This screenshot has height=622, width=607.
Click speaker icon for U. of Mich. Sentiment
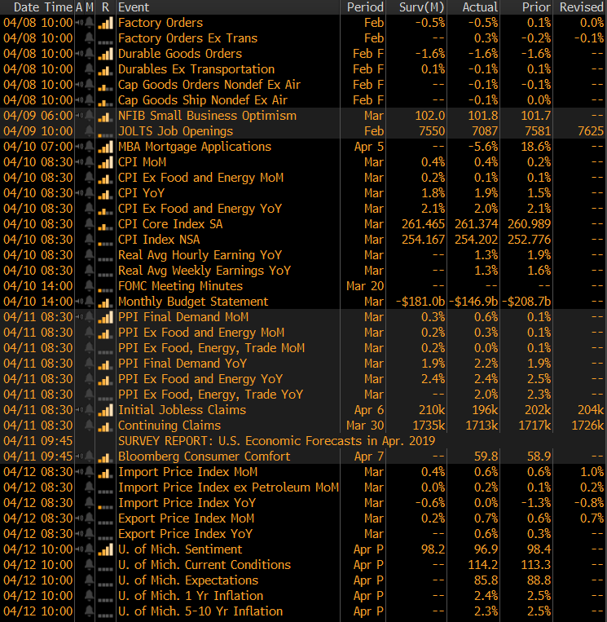point(78,549)
